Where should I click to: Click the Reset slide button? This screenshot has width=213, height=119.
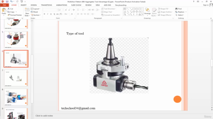tap(34, 12)
